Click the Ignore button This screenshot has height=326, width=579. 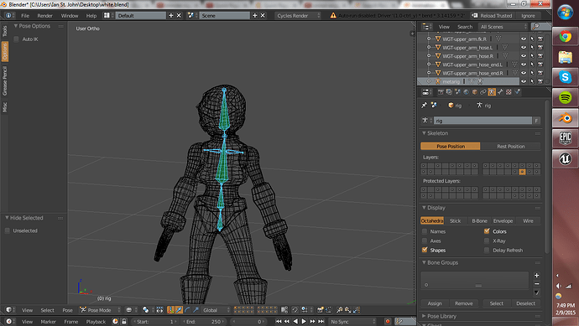pos(528,15)
